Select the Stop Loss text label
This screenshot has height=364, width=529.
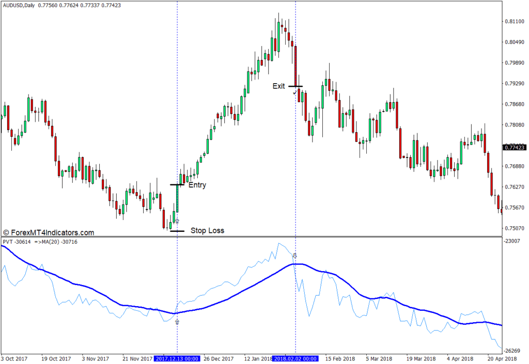pyautogui.click(x=207, y=231)
